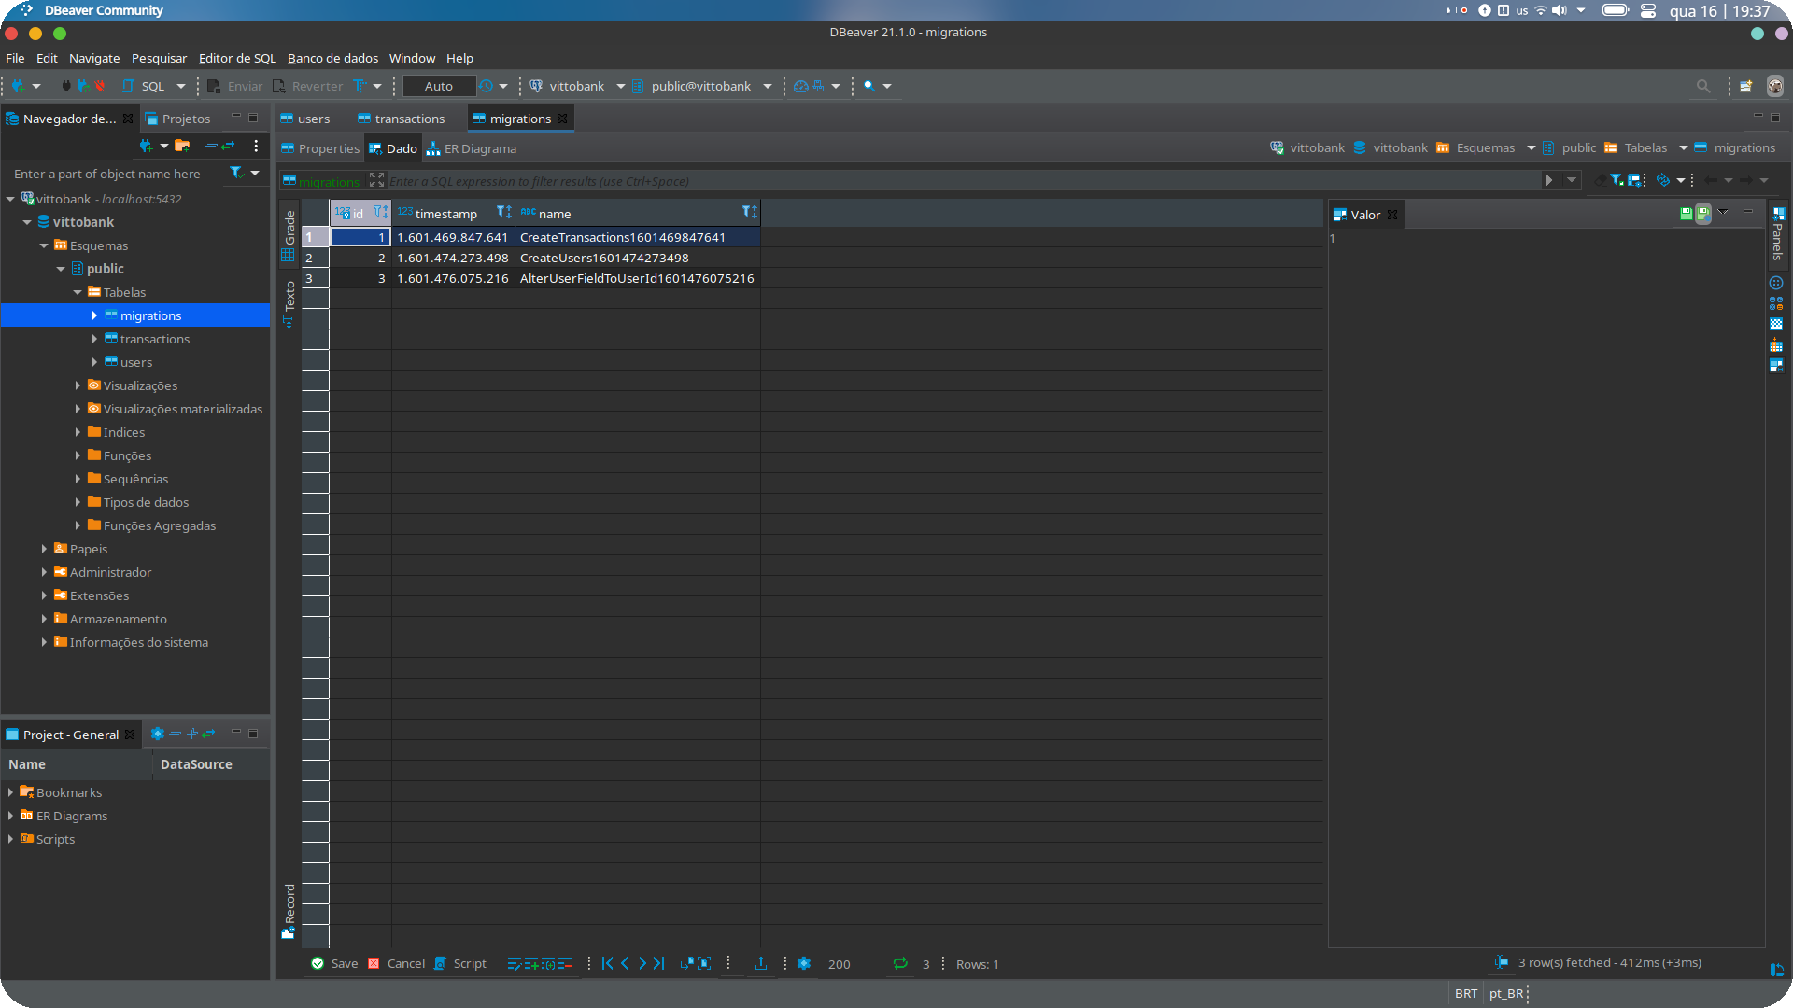Click the disconnect red plug icon
Screen dimensions: 1793x1008
click(x=100, y=86)
